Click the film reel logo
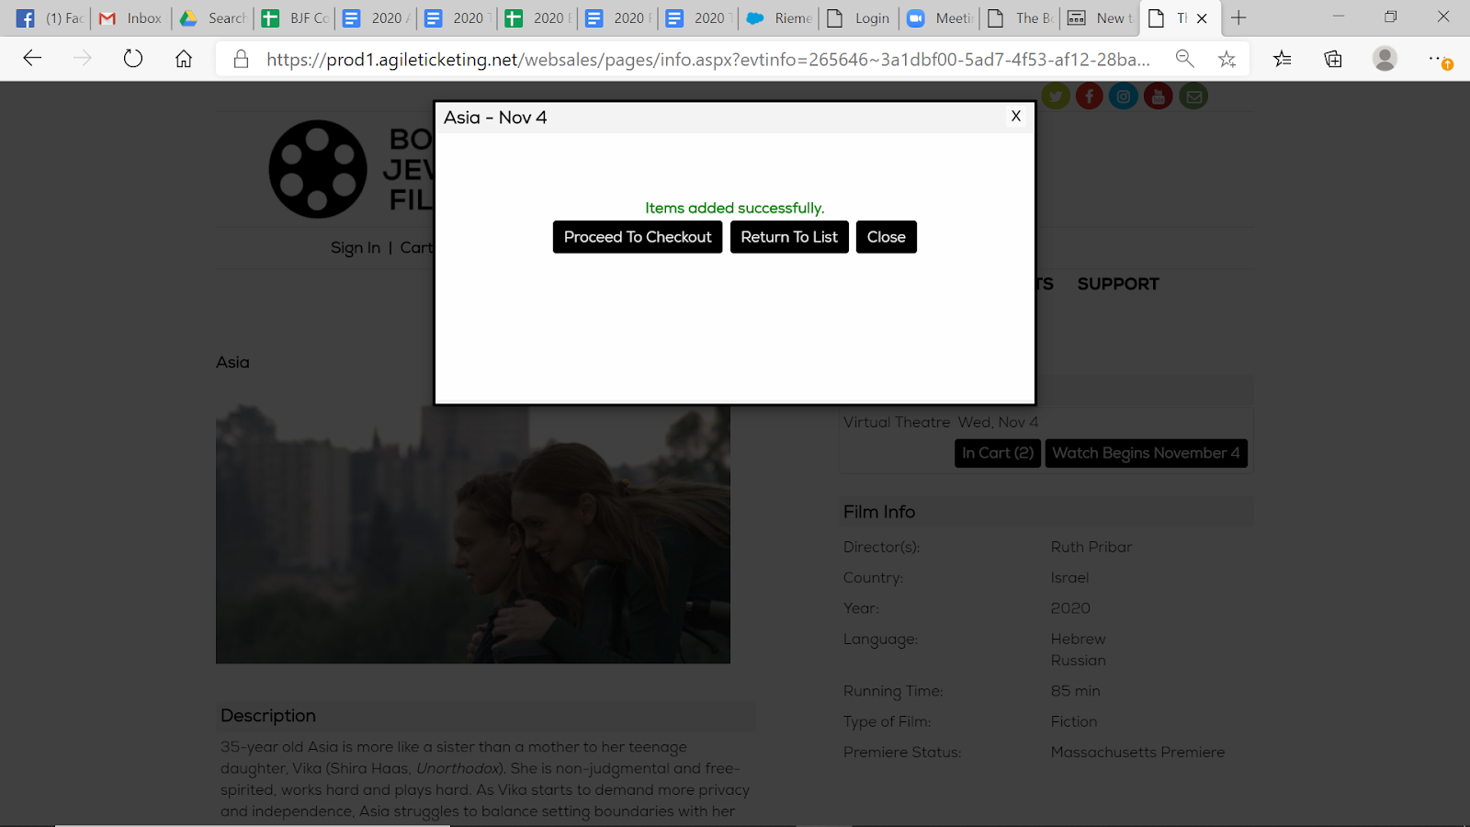 tap(318, 169)
